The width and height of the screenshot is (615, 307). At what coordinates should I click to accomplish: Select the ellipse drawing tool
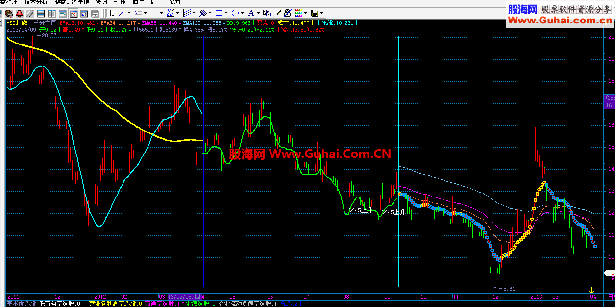(235, 13)
